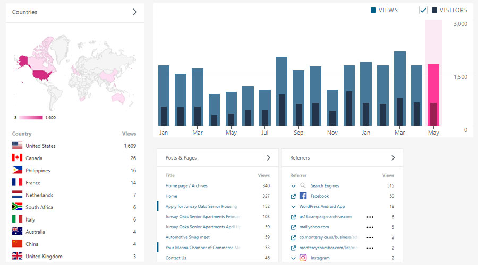Click the United States flag icon
Viewport: 478px width, 265px height.
(17, 146)
